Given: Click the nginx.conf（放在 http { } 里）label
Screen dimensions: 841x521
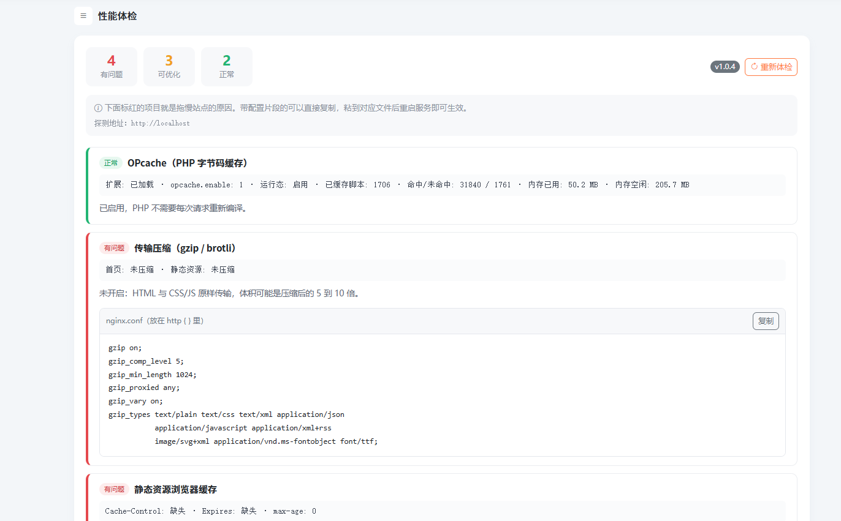Looking at the screenshot, I should coord(155,321).
